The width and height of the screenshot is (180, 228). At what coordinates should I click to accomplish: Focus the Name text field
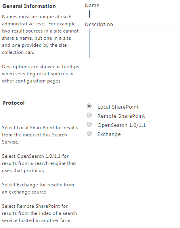click(x=135, y=14)
